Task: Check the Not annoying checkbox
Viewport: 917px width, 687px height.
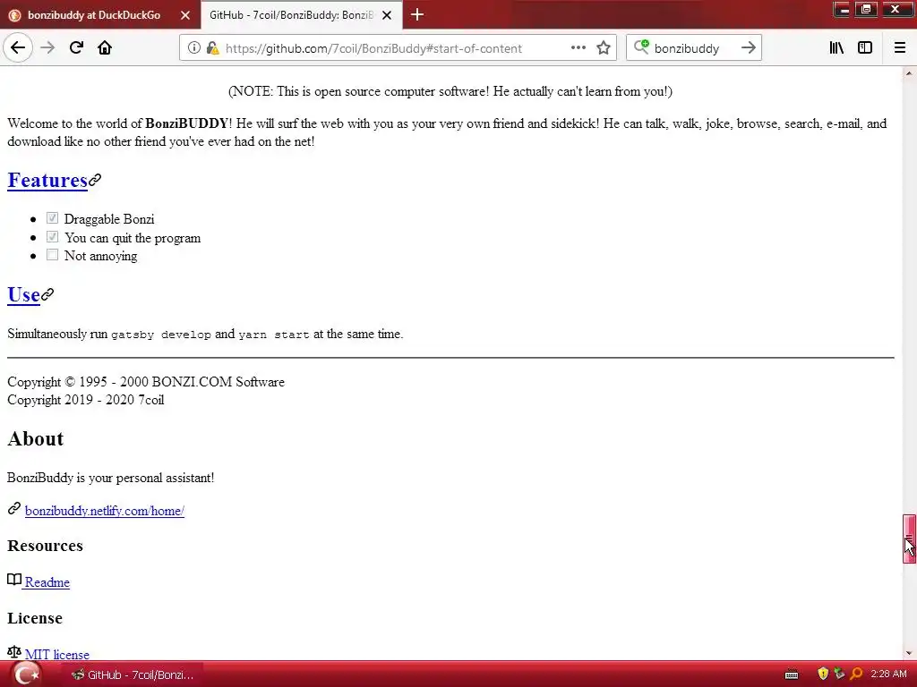Action: (52, 255)
